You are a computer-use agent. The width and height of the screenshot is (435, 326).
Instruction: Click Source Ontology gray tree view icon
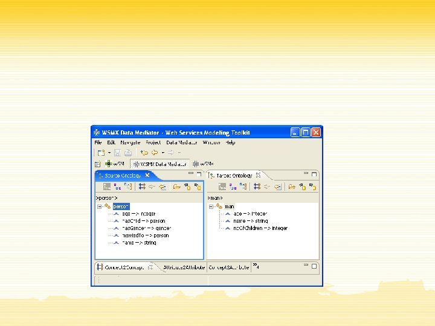click(x=107, y=187)
